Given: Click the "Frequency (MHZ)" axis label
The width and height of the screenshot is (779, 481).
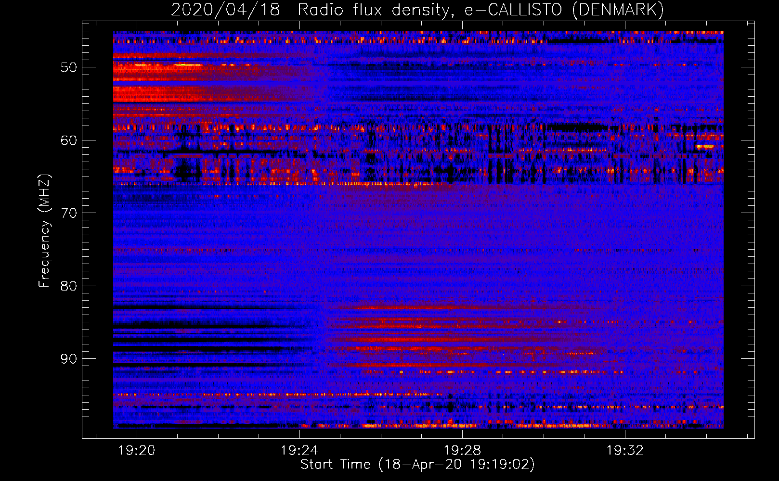Looking at the screenshot, I should [44, 231].
